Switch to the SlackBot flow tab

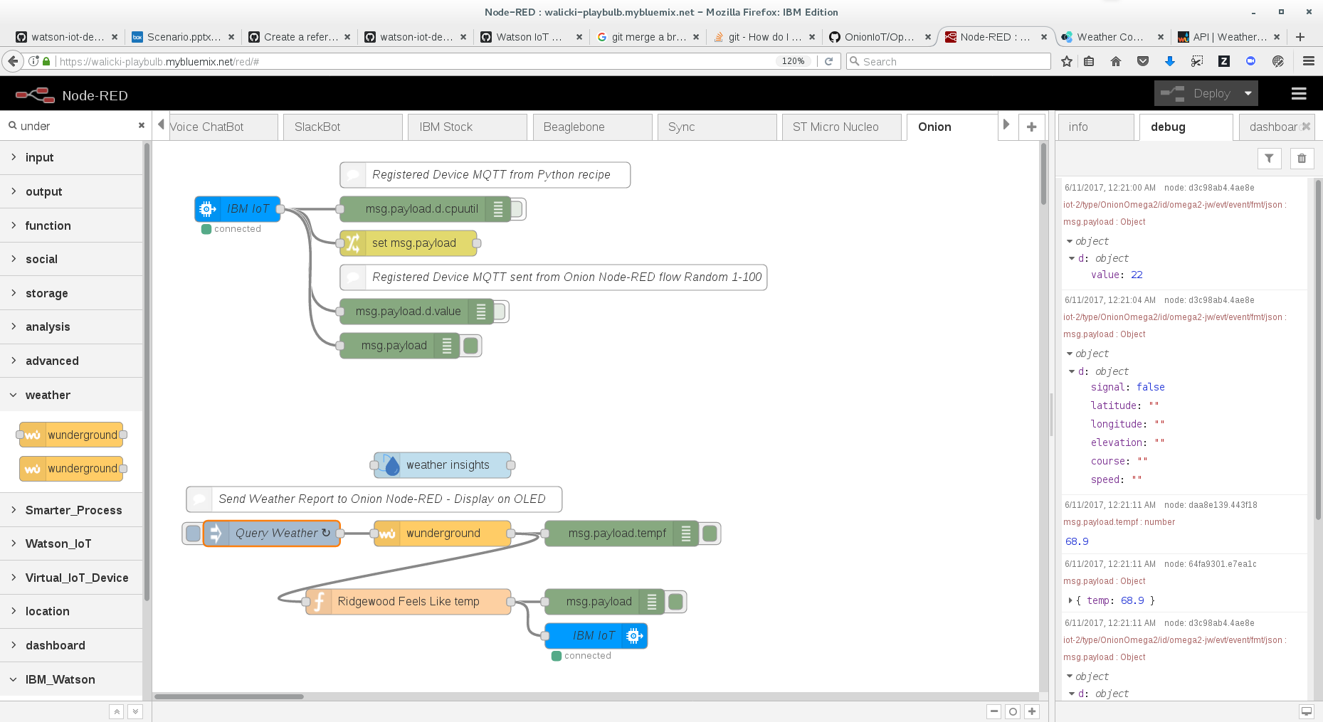342,127
